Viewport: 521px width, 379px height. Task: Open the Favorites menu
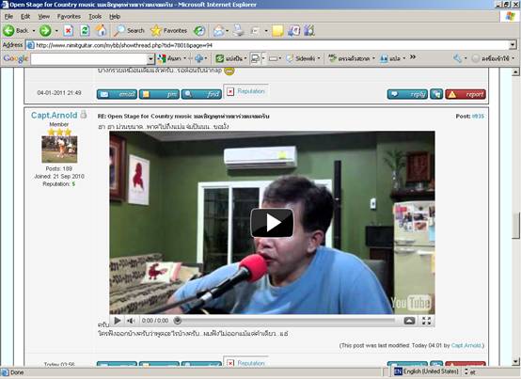69,16
